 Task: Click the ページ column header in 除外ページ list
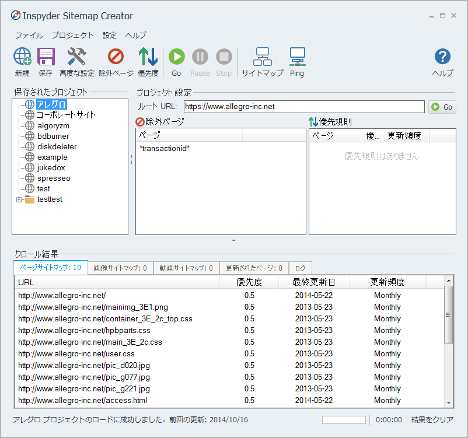tap(189, 135)
